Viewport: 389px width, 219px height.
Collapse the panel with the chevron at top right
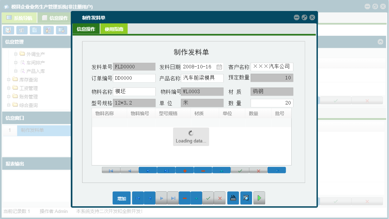click(380, 42)
